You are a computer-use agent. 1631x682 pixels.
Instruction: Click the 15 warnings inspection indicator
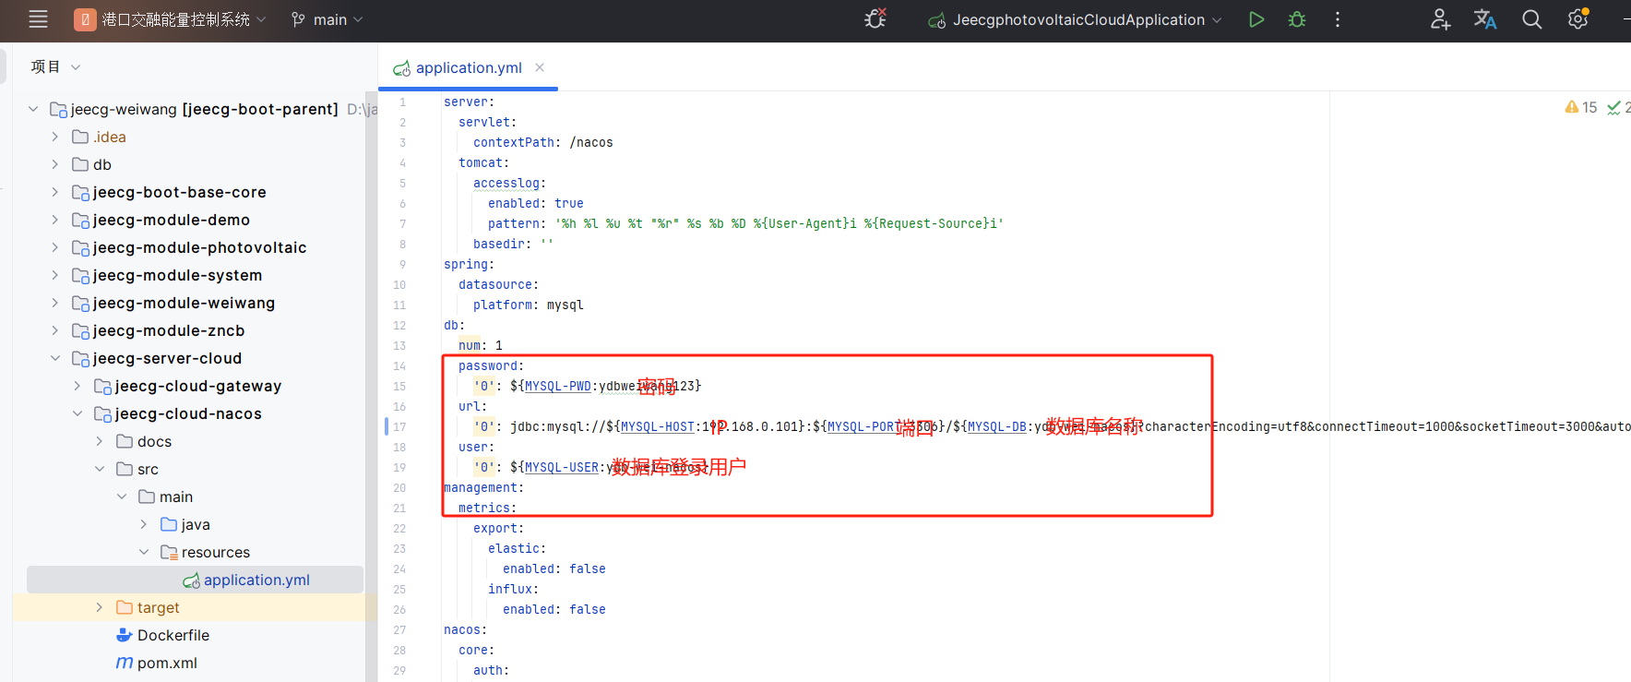tap(1581, 107)
